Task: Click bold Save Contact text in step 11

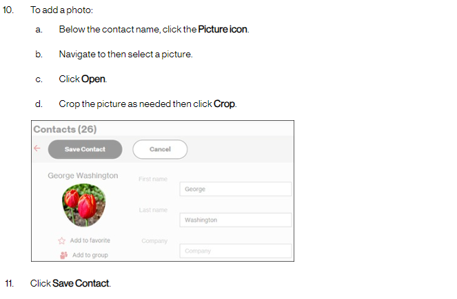Action: point(81,283)
